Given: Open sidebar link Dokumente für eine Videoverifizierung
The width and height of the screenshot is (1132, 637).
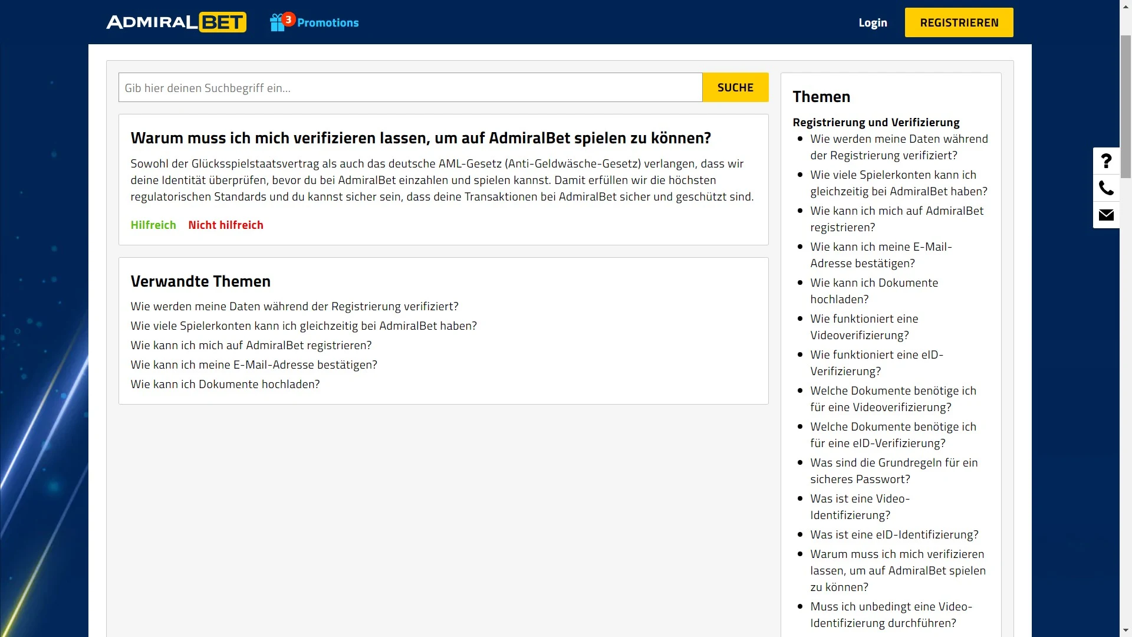Looking at the screenshot, I should click(x=893, y=399).
